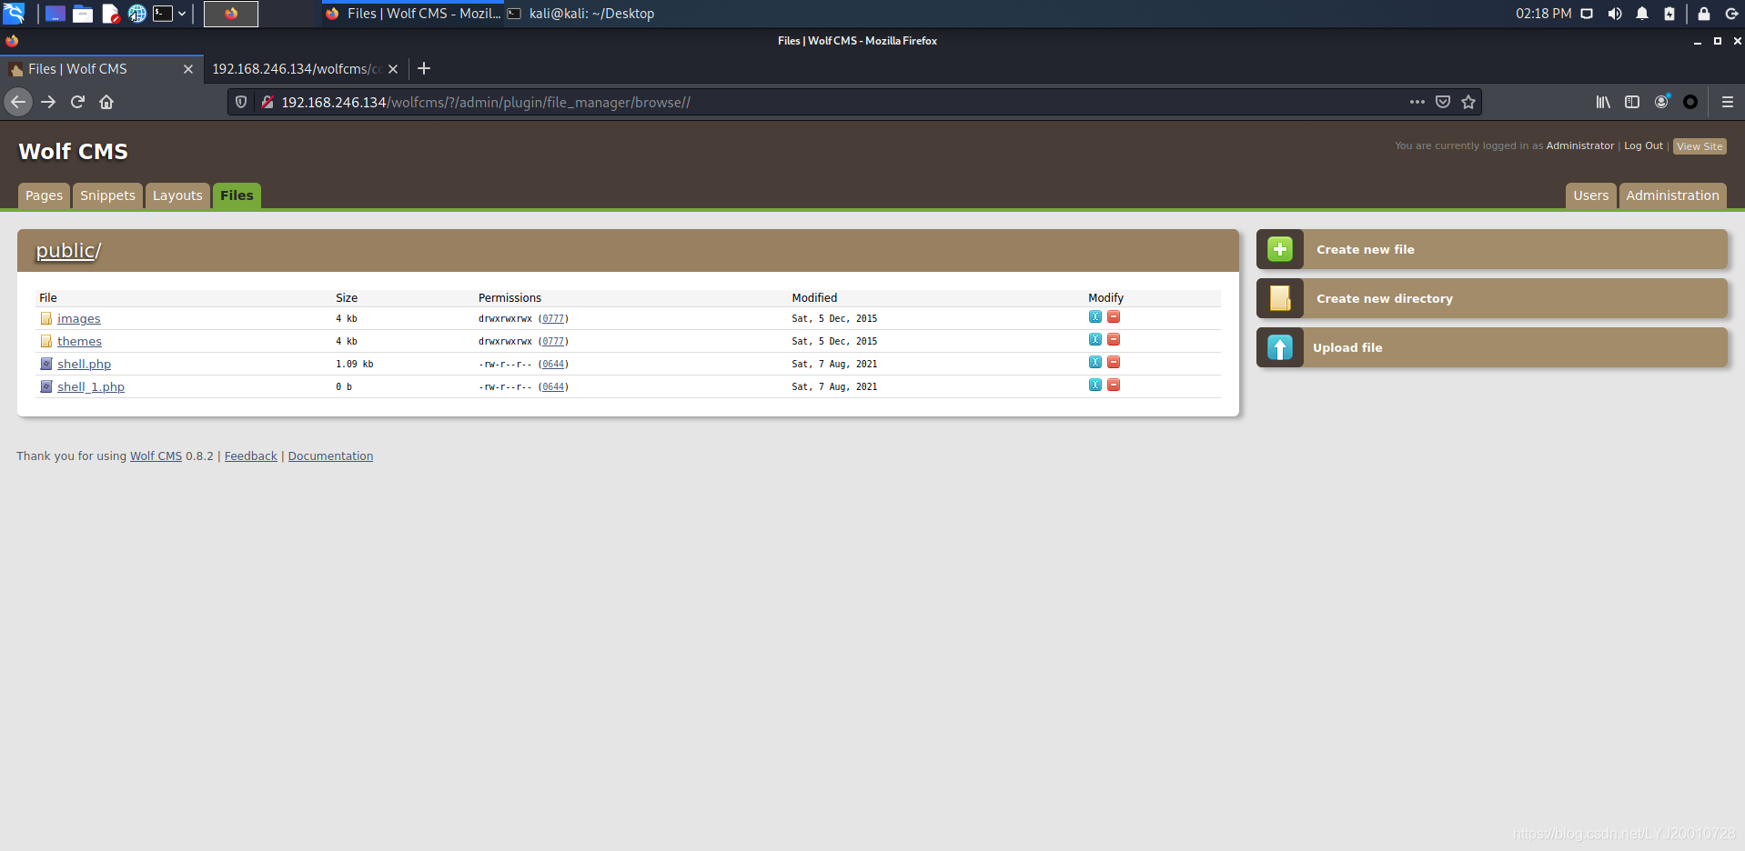Lock the screen from the panel
Viewport: 1745px width, 851px height.
click(1704, 14)
